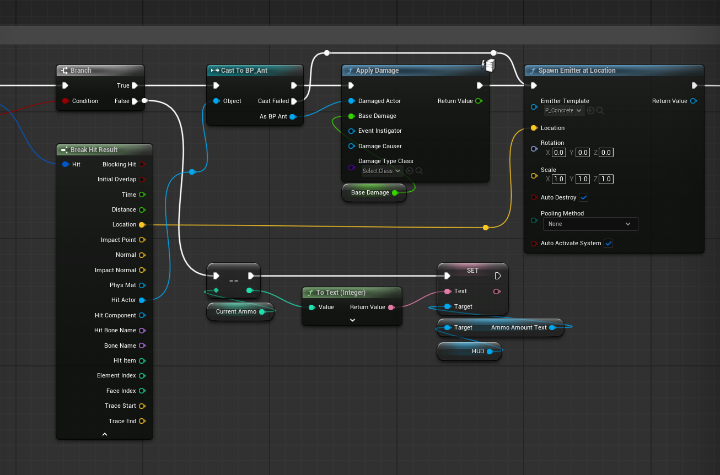The width and height of the screenshot is (720, 475).
Task: Expand the To Text (Integer) node options
Action: (x=352, y=320)
